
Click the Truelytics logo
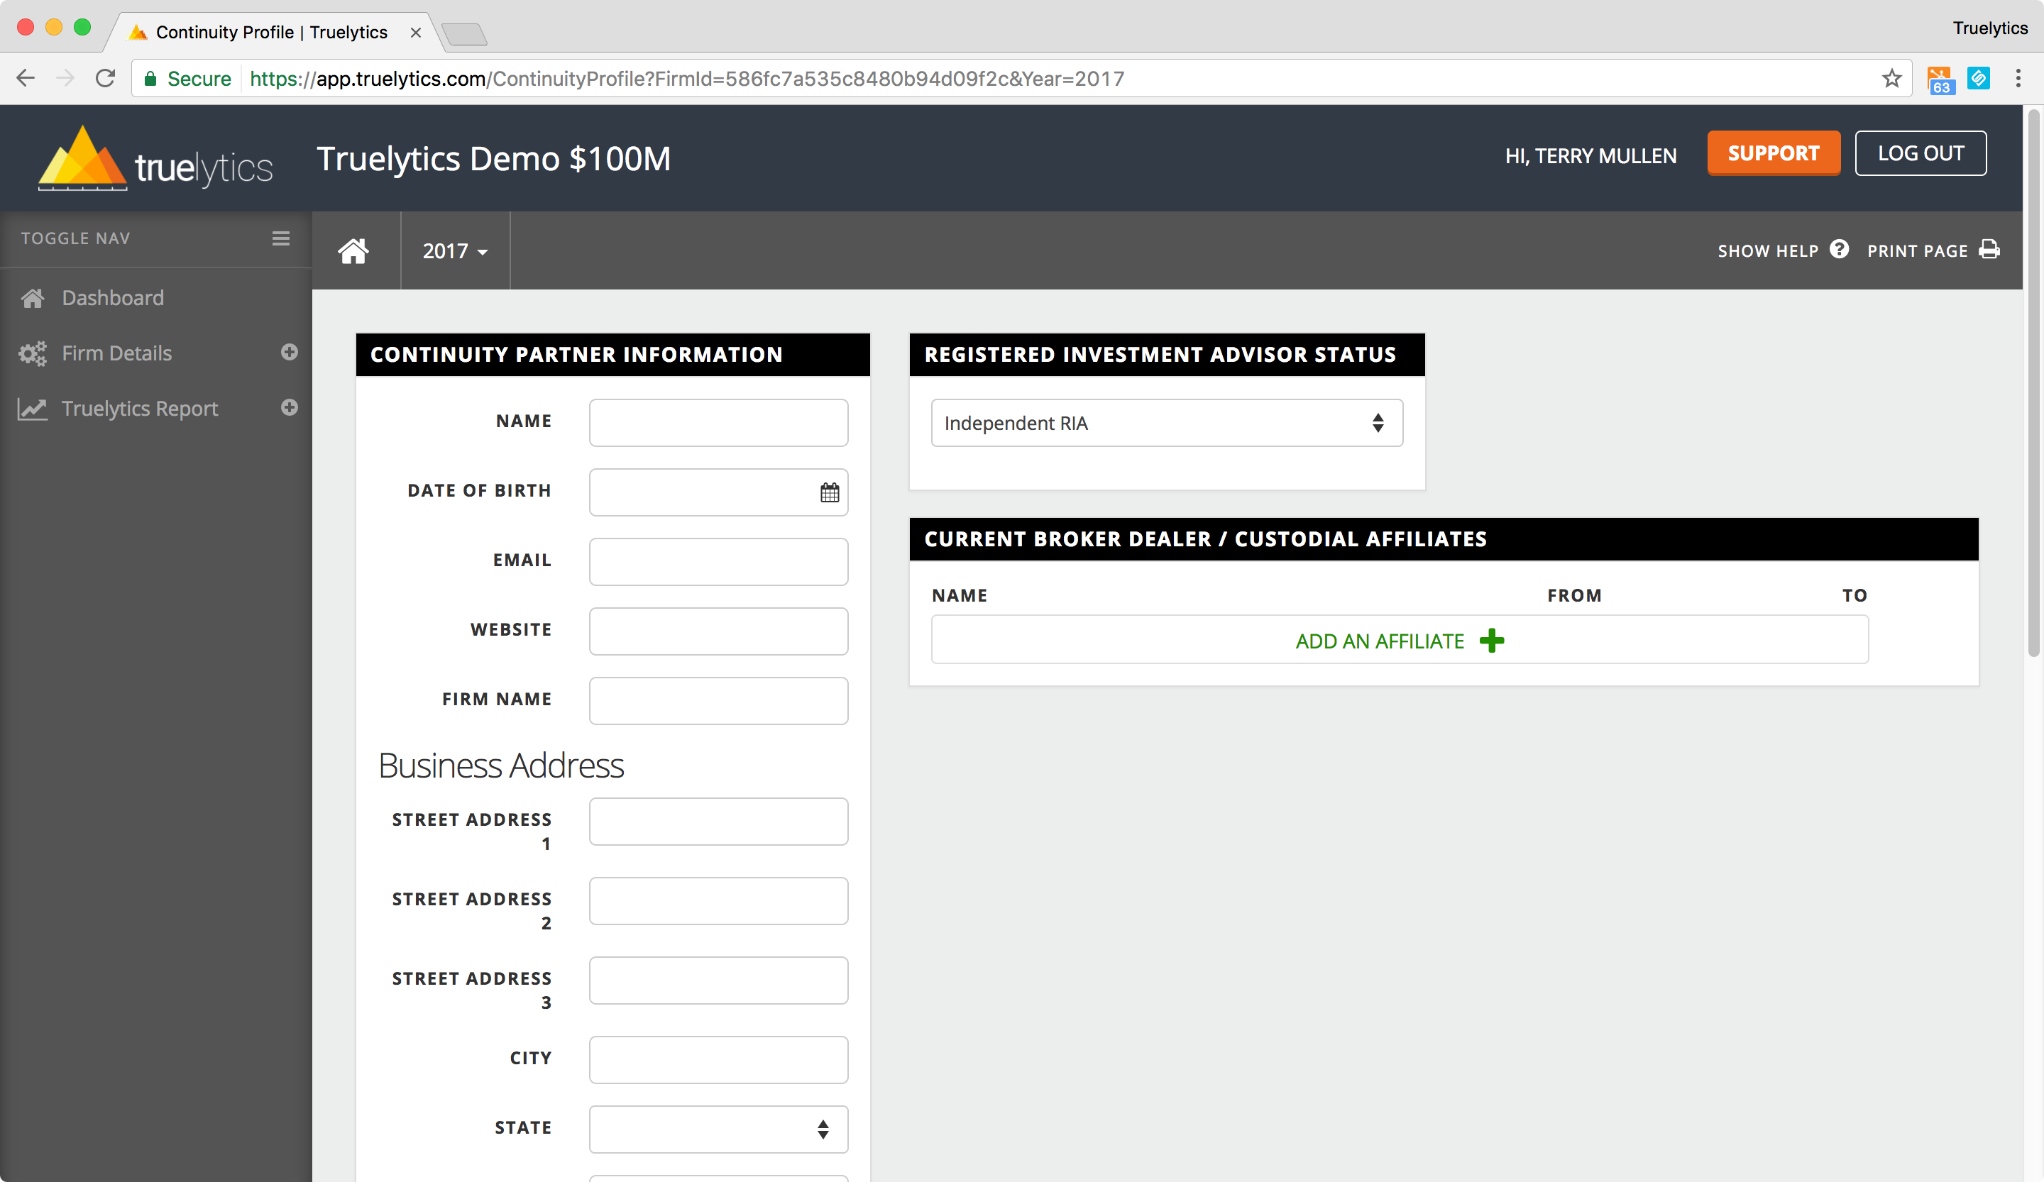pos(155,159)
